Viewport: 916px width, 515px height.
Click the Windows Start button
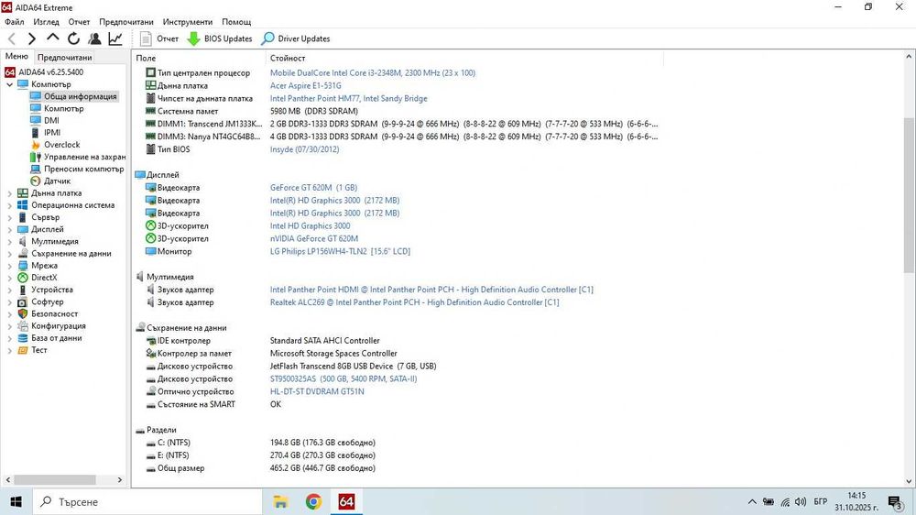[16, 501]
